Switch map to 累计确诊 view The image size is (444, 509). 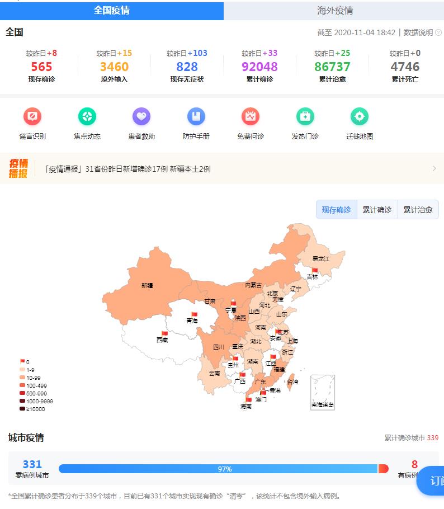(377, 210)
